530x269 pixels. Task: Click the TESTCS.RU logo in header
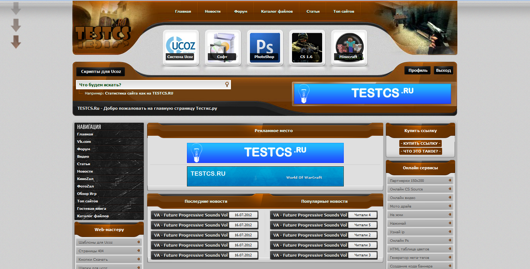[103, 33]
